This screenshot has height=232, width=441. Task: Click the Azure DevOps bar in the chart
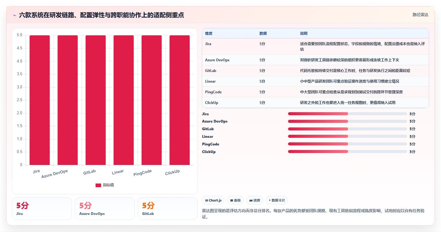[x=67, y=100]
